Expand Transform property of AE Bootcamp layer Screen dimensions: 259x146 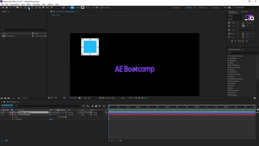click(x=13, y=119)
